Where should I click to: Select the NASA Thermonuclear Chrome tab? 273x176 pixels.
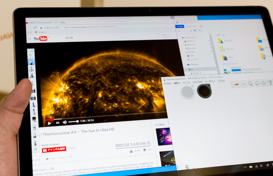[x=41, y=23]
